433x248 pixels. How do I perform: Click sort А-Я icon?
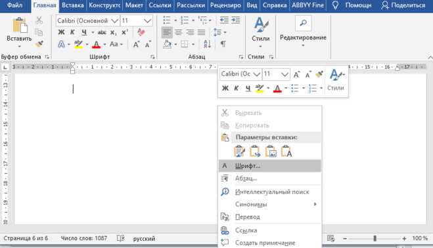(207, 44)
